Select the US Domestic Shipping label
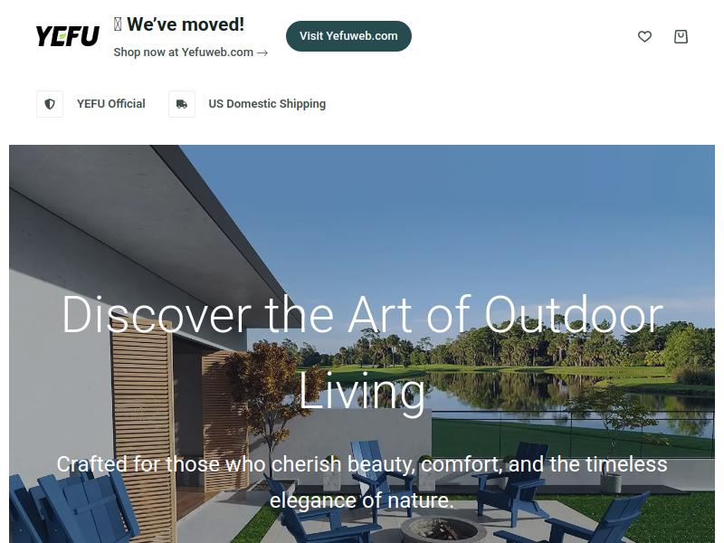The height and width of the screenshot is (543, 724). (x=267, y=104)
